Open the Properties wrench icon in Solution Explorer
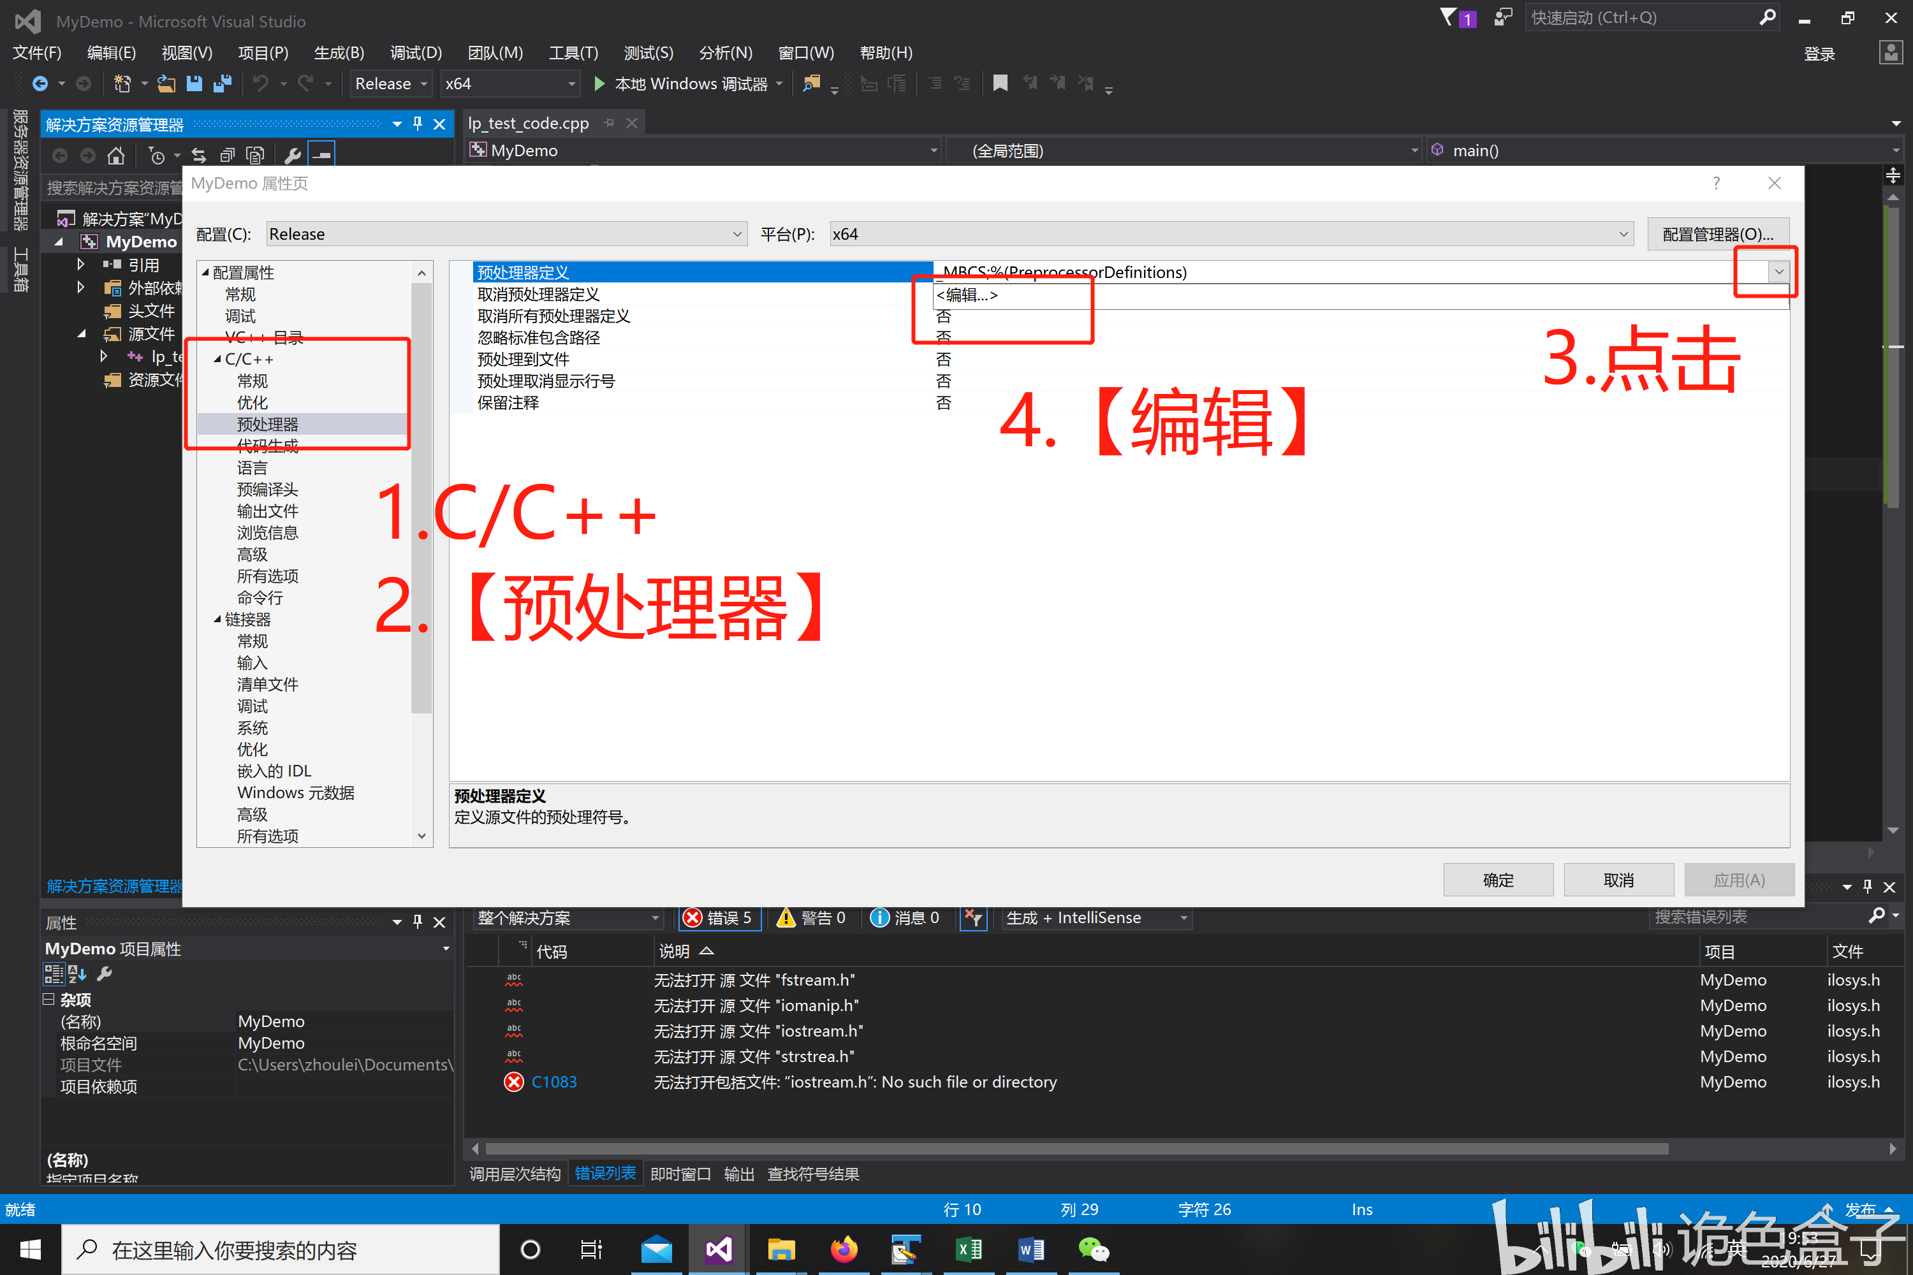 (292, 154)
